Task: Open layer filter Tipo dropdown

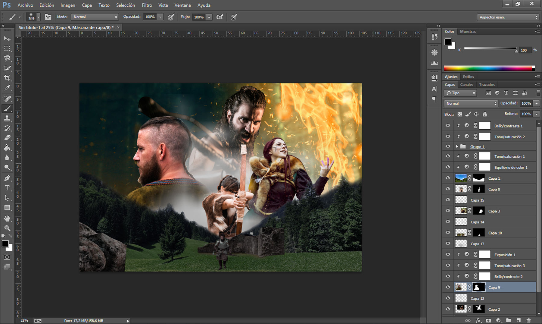Action: coord(460,93)
